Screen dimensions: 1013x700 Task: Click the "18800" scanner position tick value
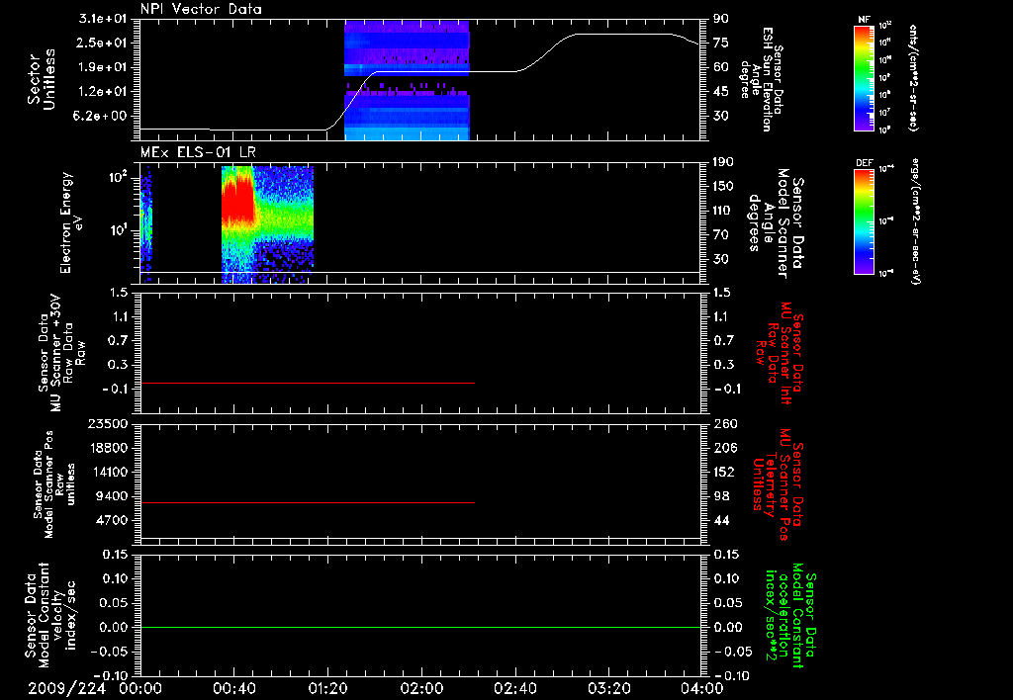[x=107, y=448]
